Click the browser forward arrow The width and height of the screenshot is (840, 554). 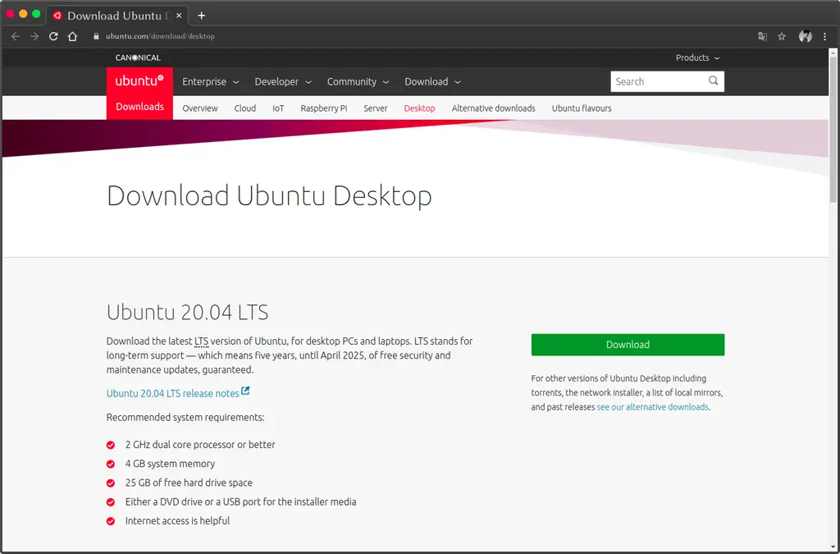[x=34, y=36]
